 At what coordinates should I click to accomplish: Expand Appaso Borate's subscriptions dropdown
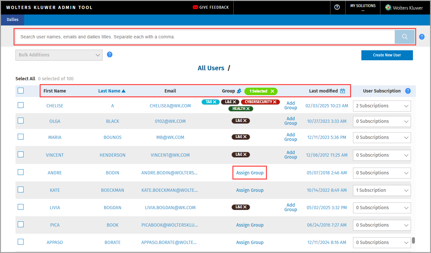382,242
